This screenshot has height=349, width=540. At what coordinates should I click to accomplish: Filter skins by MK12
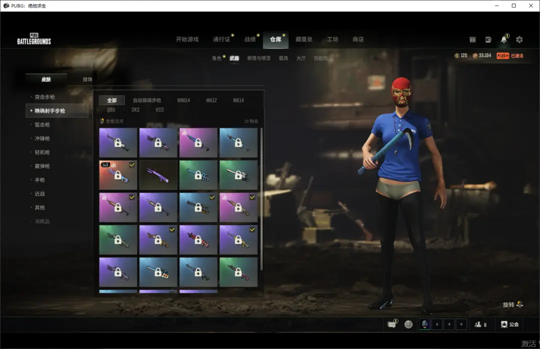(x=211, y=100)
